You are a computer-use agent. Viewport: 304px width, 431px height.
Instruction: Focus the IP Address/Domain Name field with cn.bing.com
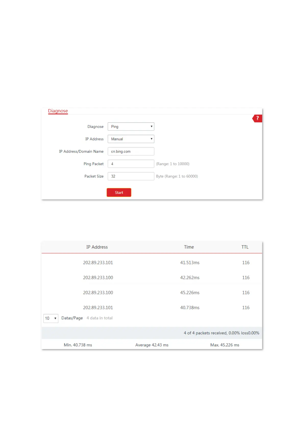(x=131, y=151)
